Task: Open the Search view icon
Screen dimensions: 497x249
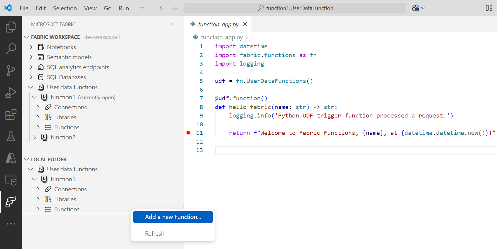Action: 11,49
